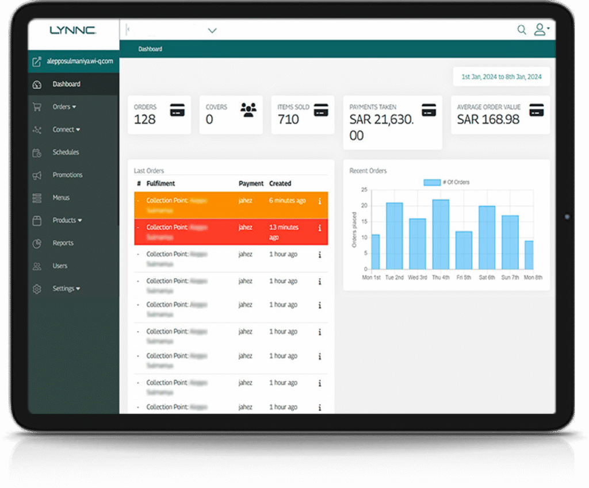
Task: Open the dropdown next to the search bar
Action: pyautogui.click(x=212, y=30)
